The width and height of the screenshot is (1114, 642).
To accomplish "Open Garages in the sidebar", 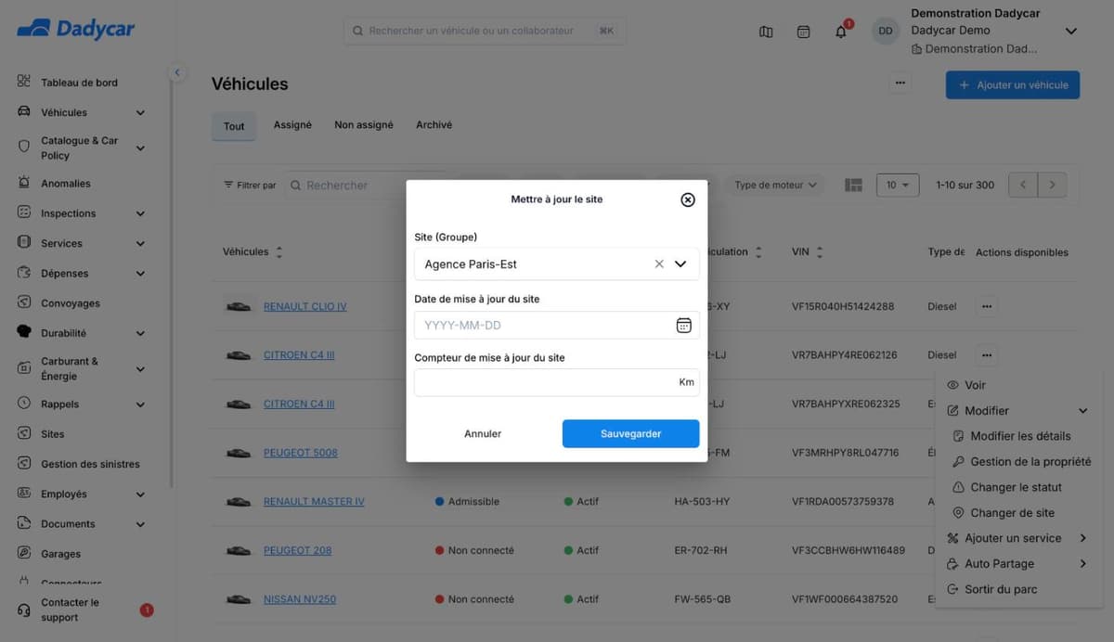I will click(60, 554).
